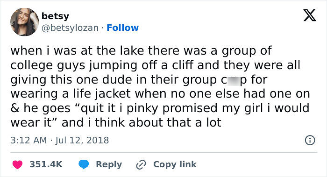Screen dimensions: 327x177
Task: Click the Jul 12, 2018 date
Action: pos(82,140)
